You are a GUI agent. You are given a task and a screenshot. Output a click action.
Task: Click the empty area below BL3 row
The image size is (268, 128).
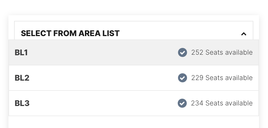(134, 122)
